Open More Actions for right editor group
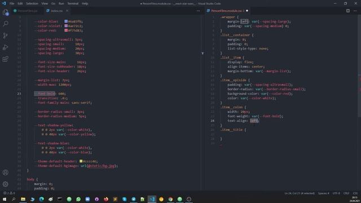Viewport: 361px width, 203px height. tap(355, 11)
